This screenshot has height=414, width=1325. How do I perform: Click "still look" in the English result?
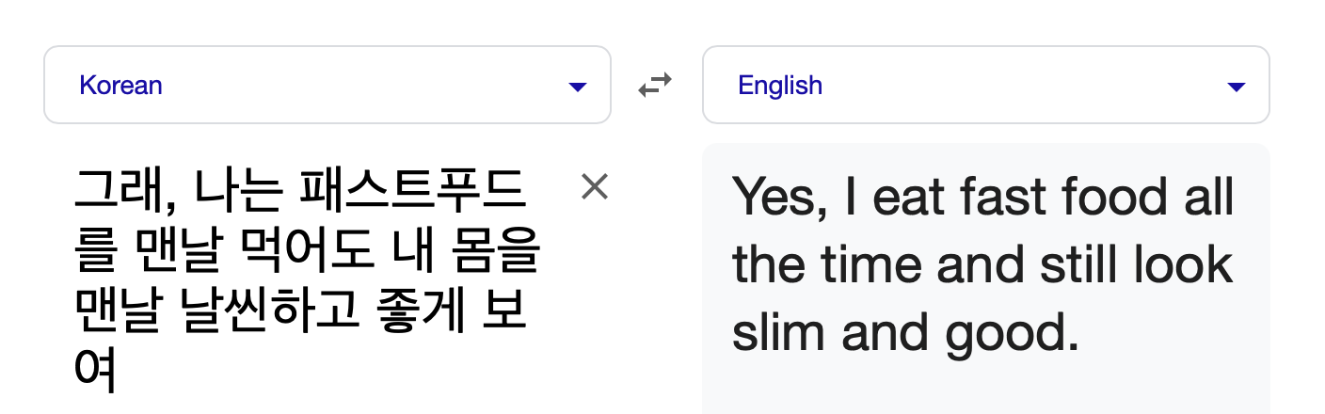pos(1136,265)
